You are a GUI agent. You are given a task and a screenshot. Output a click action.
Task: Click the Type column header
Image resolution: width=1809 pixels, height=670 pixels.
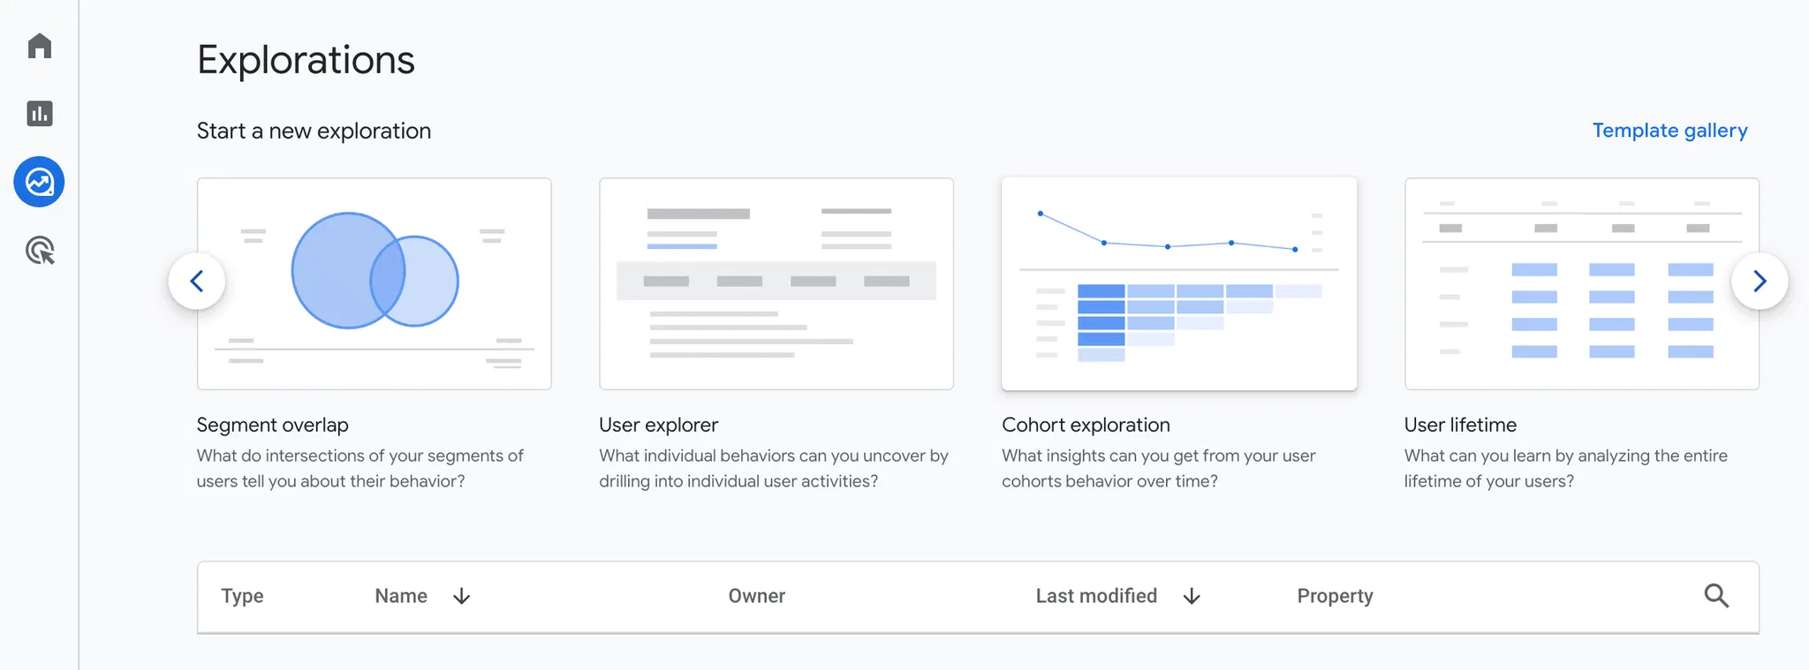pyautogui.click(x=242, y=597)
